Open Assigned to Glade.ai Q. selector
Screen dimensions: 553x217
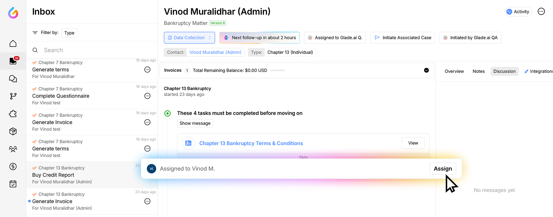pyautogui.click(x=335, y=38)
